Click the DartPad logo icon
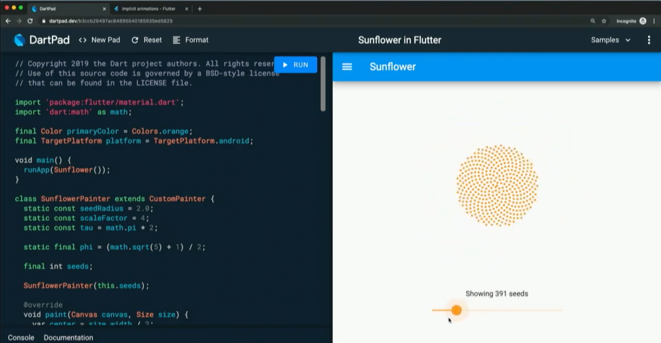Viewport: 661px width, 343px height. 19,40
